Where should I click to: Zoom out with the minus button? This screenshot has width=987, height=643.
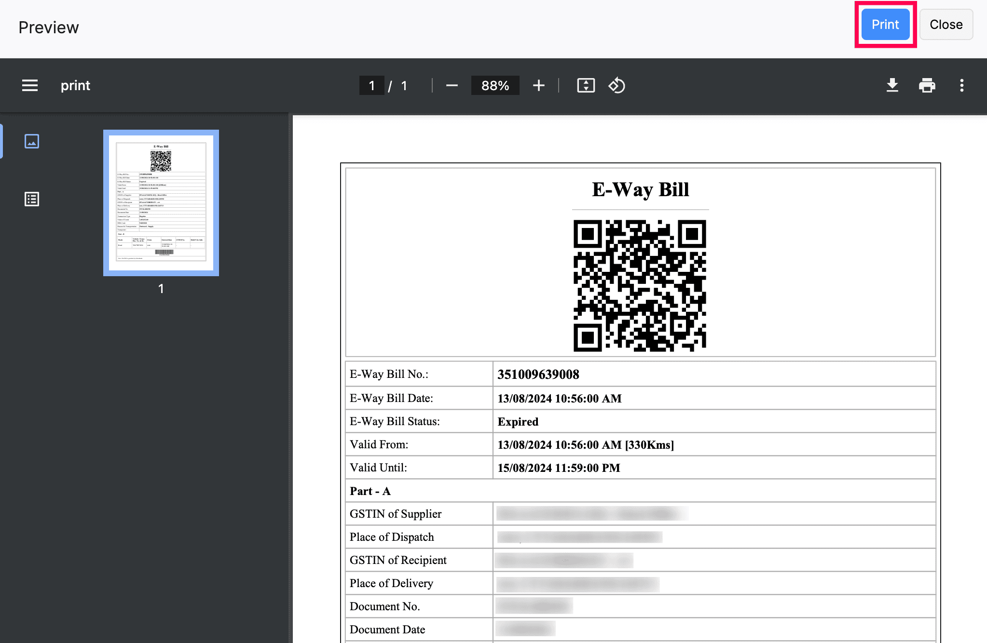452,85
